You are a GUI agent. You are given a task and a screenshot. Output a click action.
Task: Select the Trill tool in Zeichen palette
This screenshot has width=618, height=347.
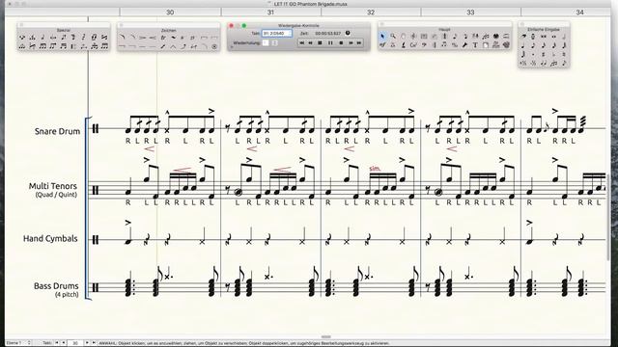pos(163,38)
